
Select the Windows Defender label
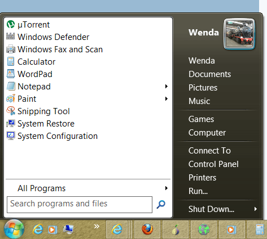click(x=53, y=37)
